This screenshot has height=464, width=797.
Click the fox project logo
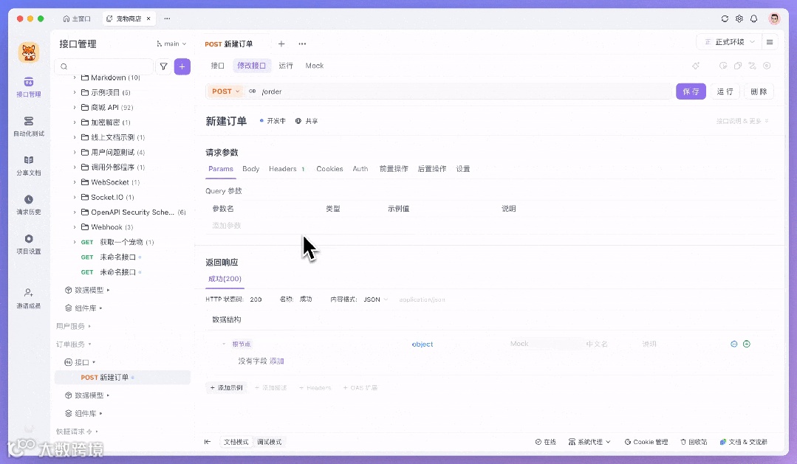click(29, 52)
